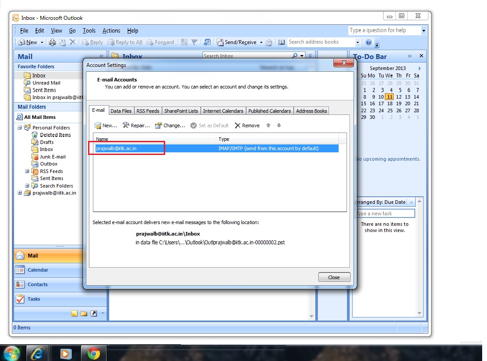The image size is (487, 361).
Task: Click the Delete X icon in the toolbar
Action: click(x=72, y=42)
